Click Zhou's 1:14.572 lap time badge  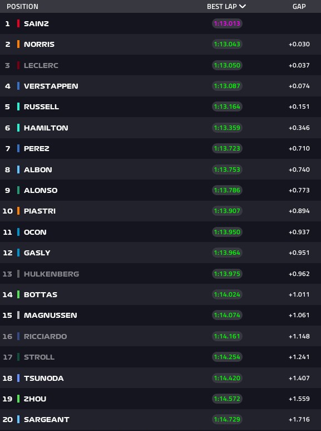point(227,399)
